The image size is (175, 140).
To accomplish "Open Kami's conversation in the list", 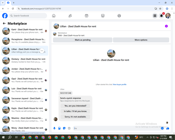I will [x=24, y=31].
